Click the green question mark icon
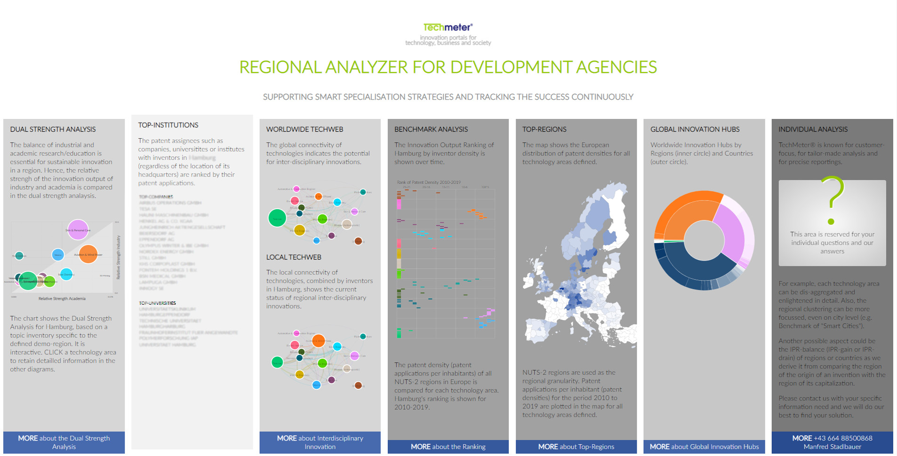The height and width of the screenshot is (456, 897). coord(833,200)
